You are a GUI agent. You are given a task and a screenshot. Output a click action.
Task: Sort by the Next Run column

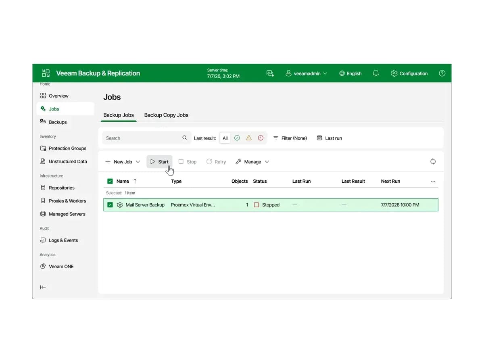[390, 181]
